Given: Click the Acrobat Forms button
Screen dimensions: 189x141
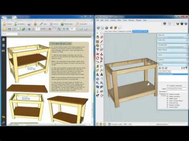Looking at the screenshot, I should coord(54,24).
